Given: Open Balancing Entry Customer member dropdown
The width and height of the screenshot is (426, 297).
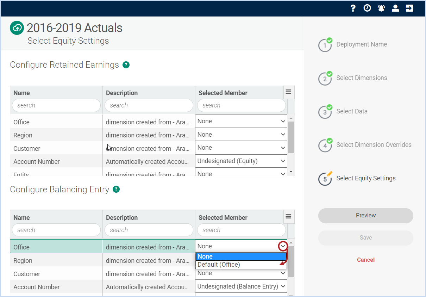Looking at the screenshot, I should click(241, 273).
